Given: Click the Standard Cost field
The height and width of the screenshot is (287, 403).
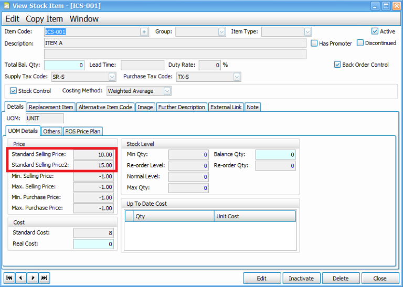Looking at the screenshot, I should [x=94, y=233].
